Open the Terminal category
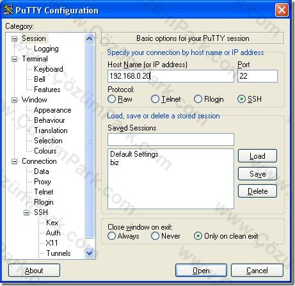The image size is (295, 286). point(35,59)
